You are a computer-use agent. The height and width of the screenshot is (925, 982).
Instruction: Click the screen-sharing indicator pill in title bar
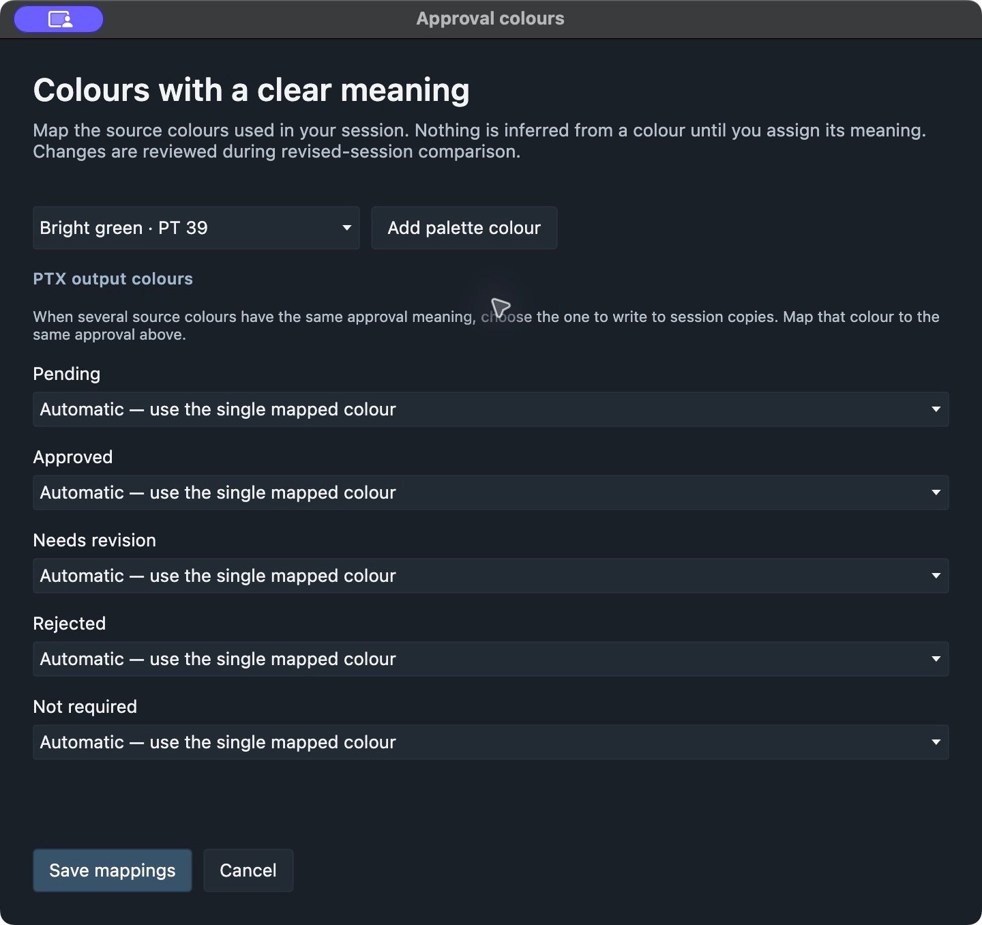click(x=59, y=19)
